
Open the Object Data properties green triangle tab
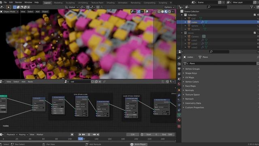(x=179, y=115)
